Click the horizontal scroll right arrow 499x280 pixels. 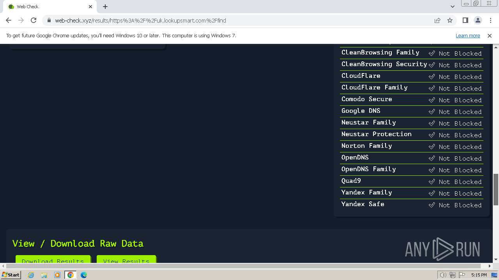490,266
